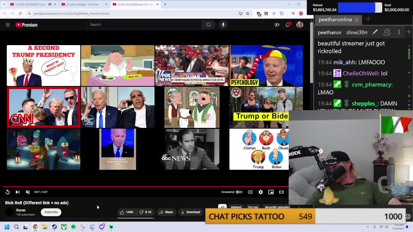Image resolution: width=413 pixels, height=232 pixels.
Task: Open the YouTube hamburger guide menu
Action: (8, 24)
